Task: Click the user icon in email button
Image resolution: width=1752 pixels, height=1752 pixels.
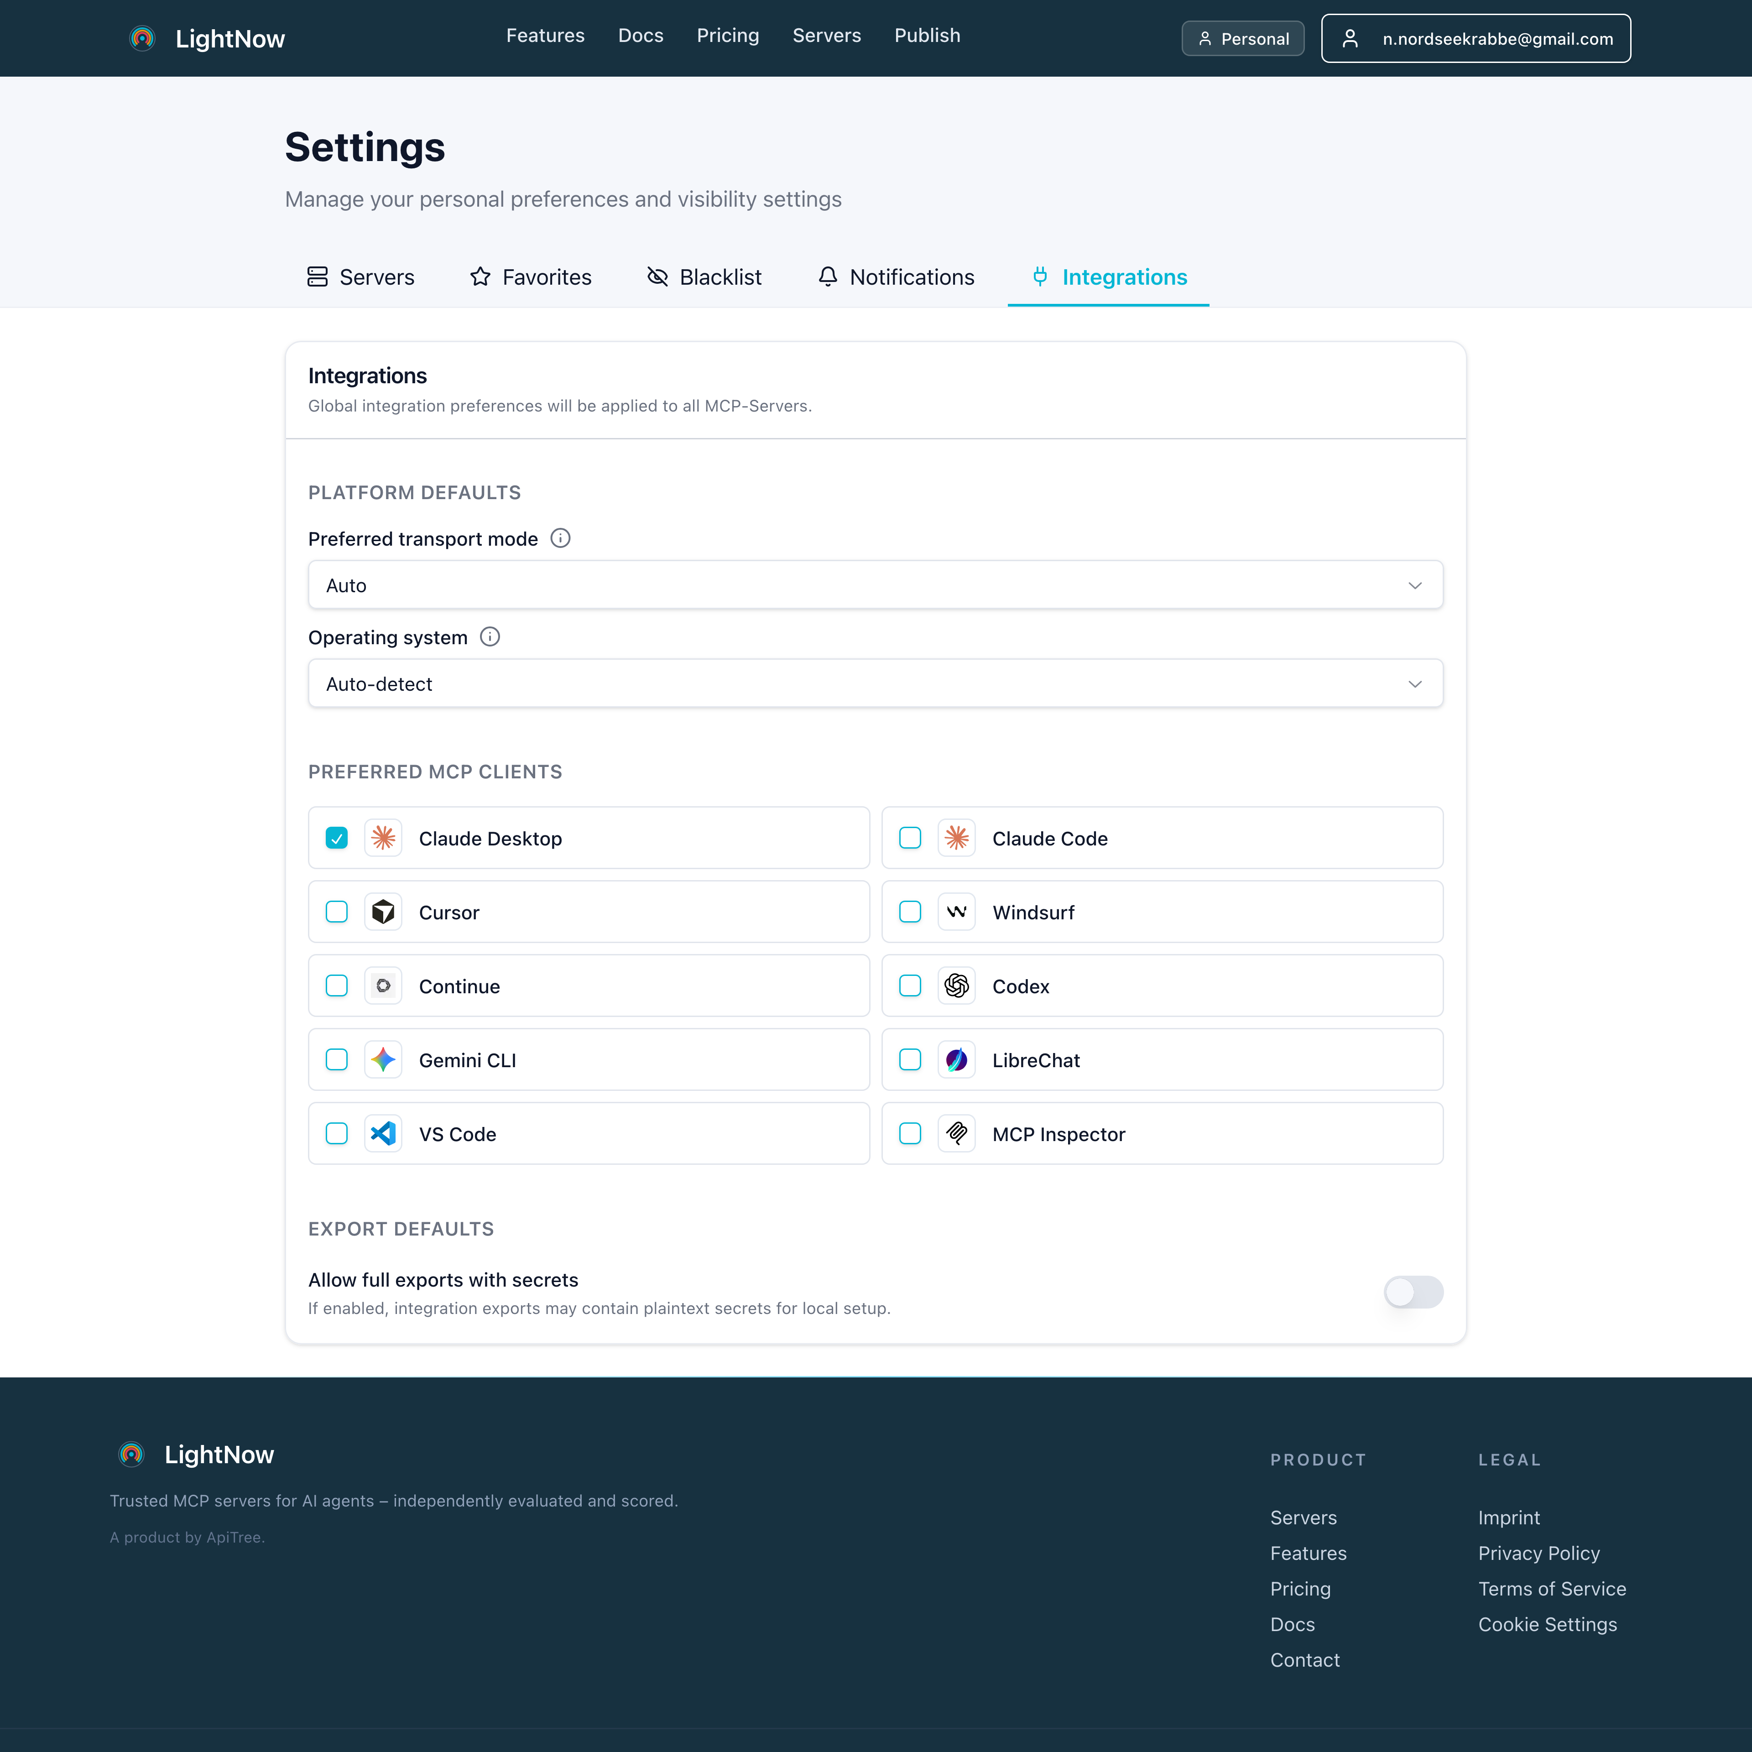Action: [1350, 38]
